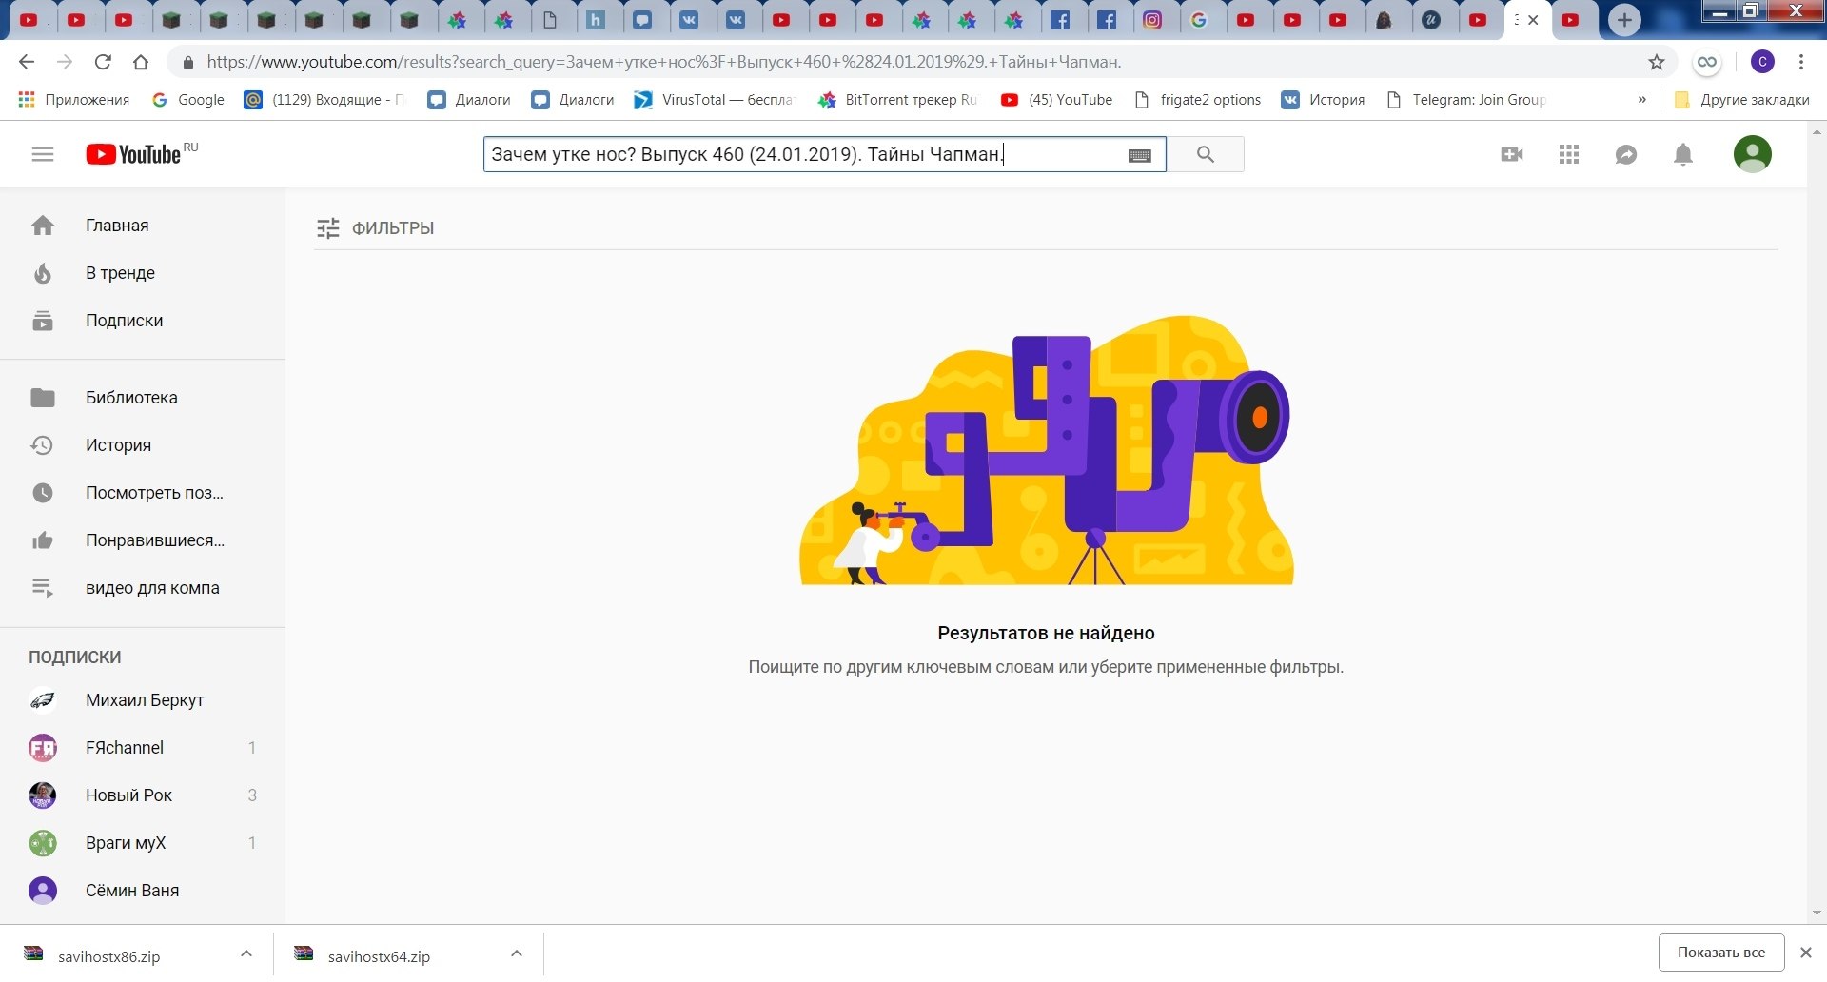Open the видео для компа playlist
This screenshot has height=982, width=1827.
143,588
